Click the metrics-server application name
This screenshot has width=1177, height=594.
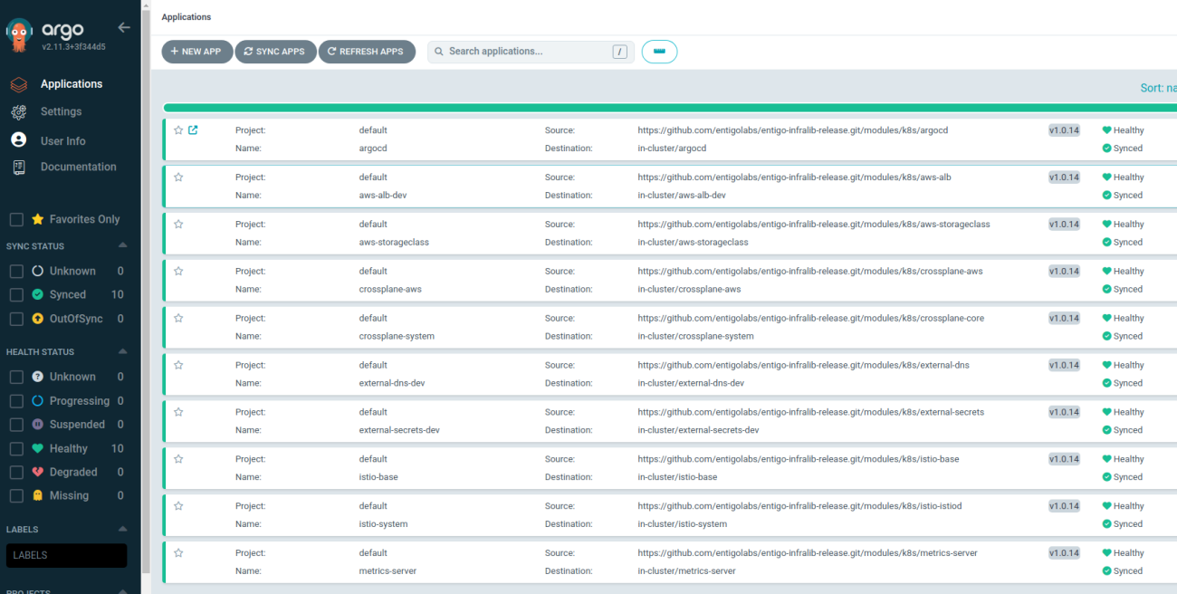[388, 571]
